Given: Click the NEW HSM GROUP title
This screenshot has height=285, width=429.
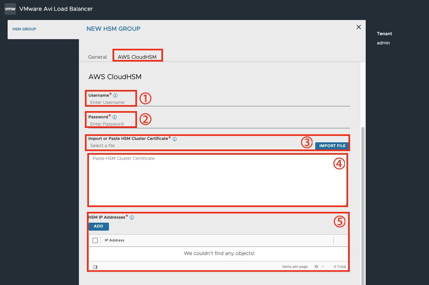Looking at the screenshot, I should click(113, 29).
